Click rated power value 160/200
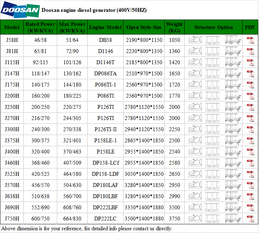Viewport: 259px width, 233px height. (40, 96)
